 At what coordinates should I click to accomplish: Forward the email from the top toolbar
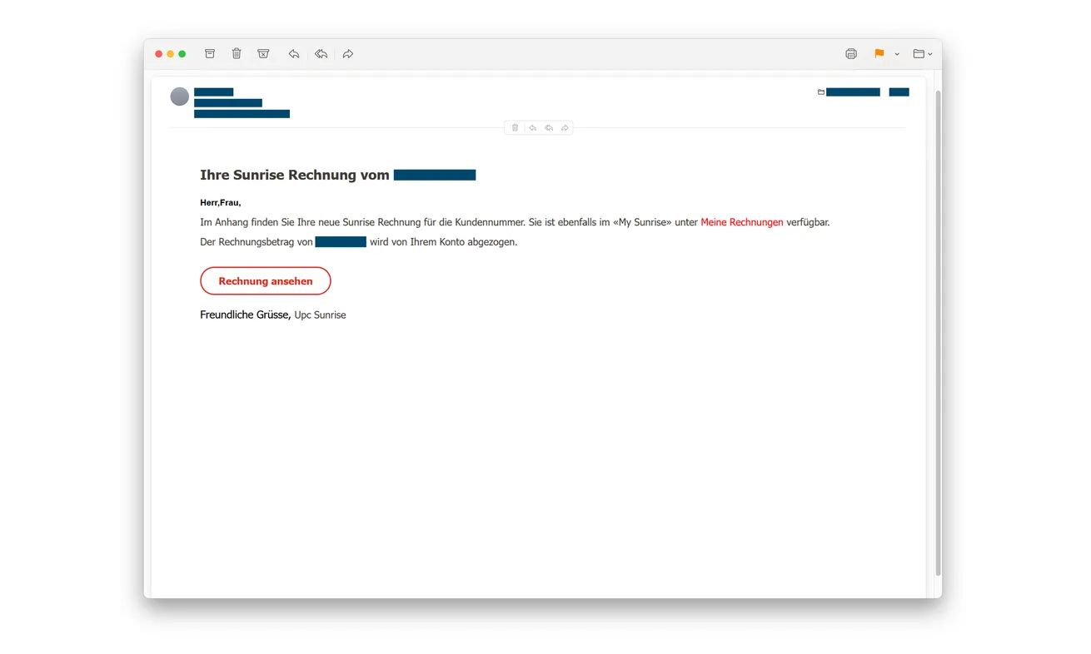[x=348, y=54]
